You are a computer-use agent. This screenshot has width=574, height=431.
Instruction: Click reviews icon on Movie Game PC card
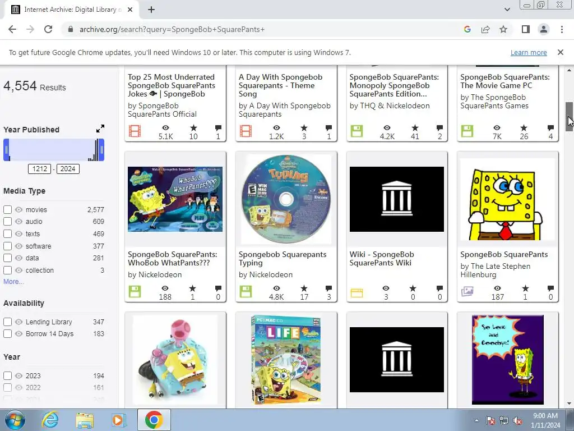tap(550, 127)
